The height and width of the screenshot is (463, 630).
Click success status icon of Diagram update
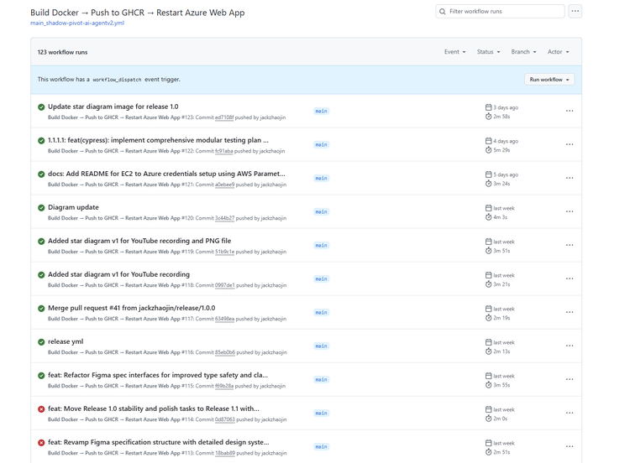[41, 208]
